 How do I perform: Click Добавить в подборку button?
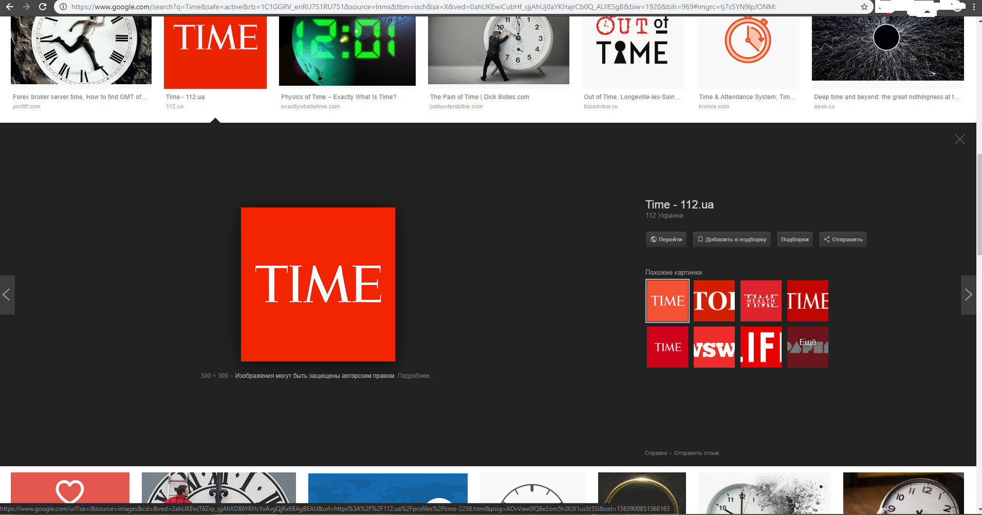coord(732,239)
